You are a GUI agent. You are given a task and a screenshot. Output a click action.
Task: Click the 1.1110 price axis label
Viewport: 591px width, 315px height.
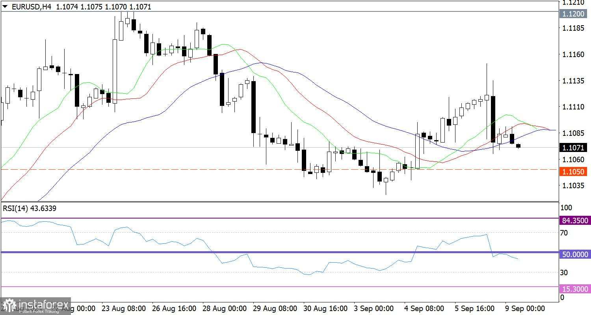point(573,107)
